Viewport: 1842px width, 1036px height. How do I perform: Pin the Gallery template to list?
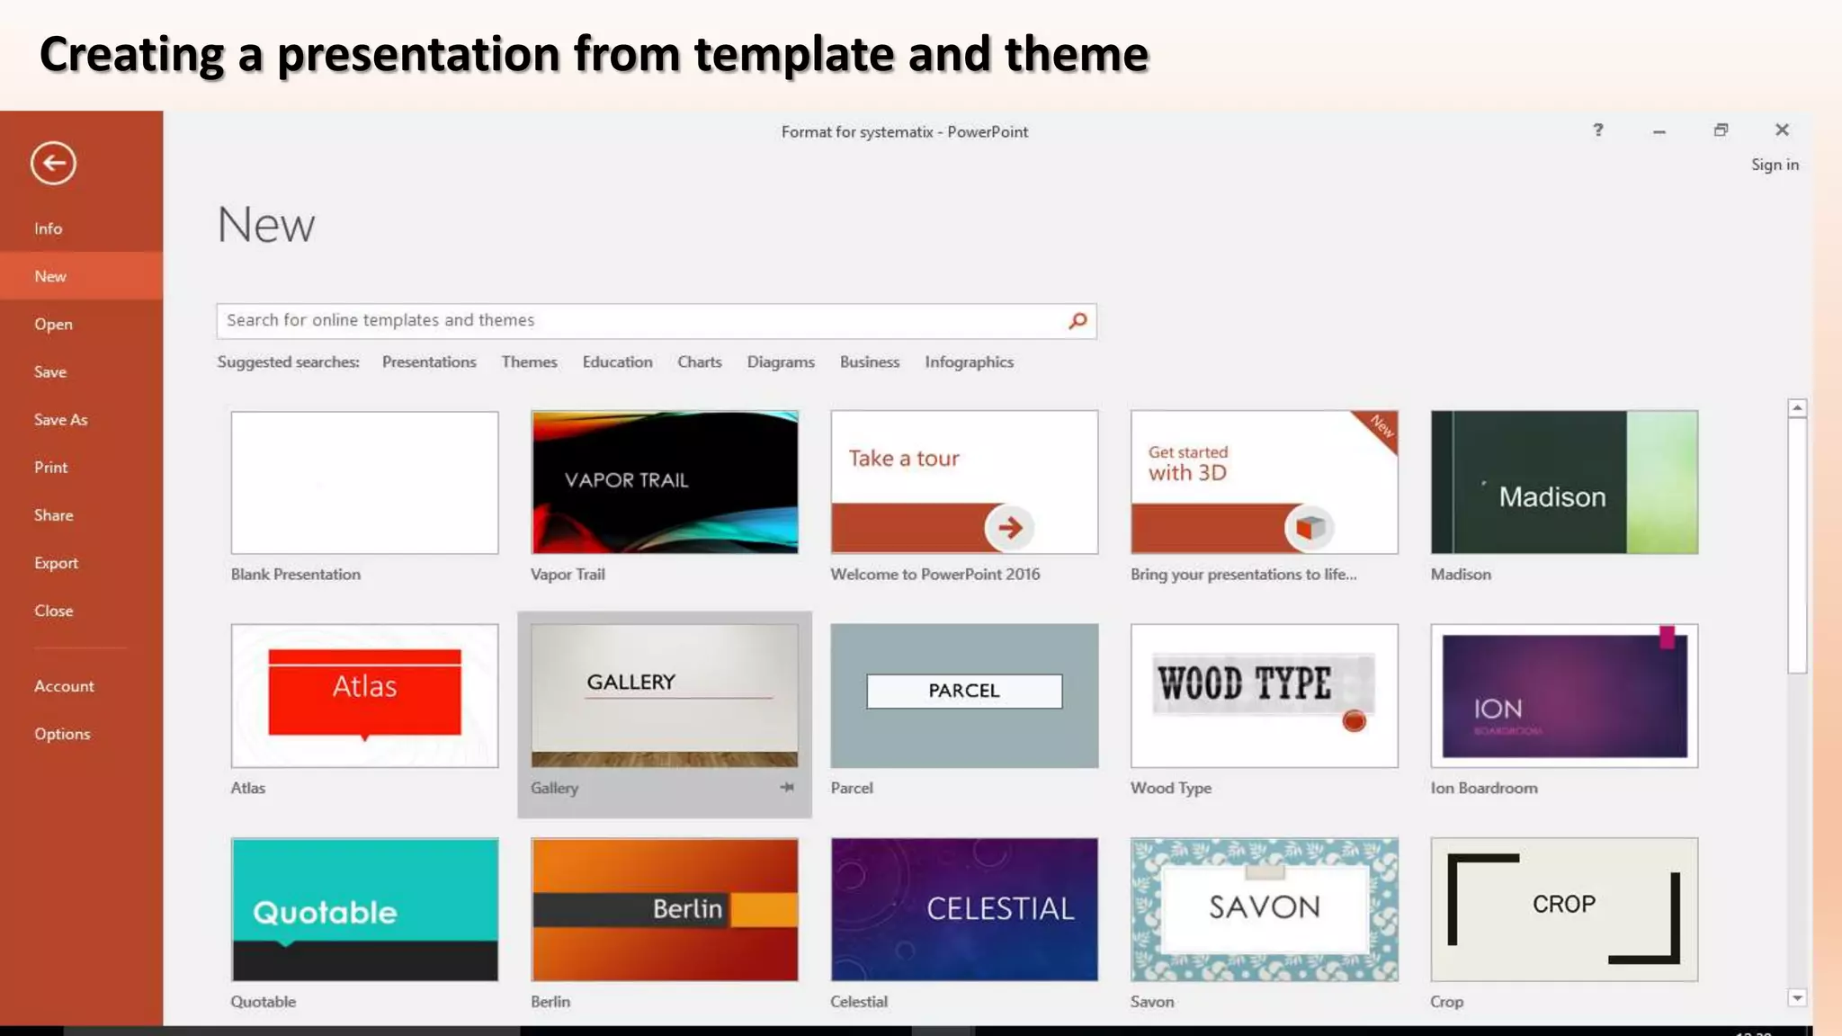click(787, 787)
